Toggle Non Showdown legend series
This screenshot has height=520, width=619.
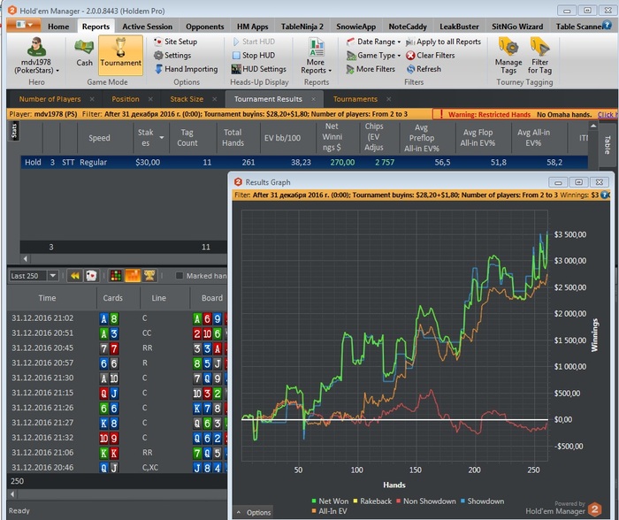click(428, 501)
